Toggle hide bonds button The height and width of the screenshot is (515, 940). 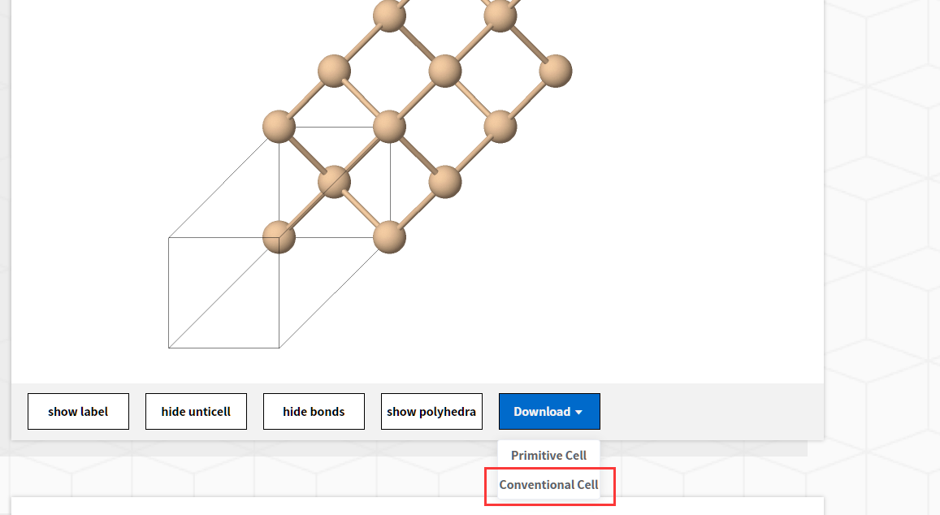click(x=314, y=411)
